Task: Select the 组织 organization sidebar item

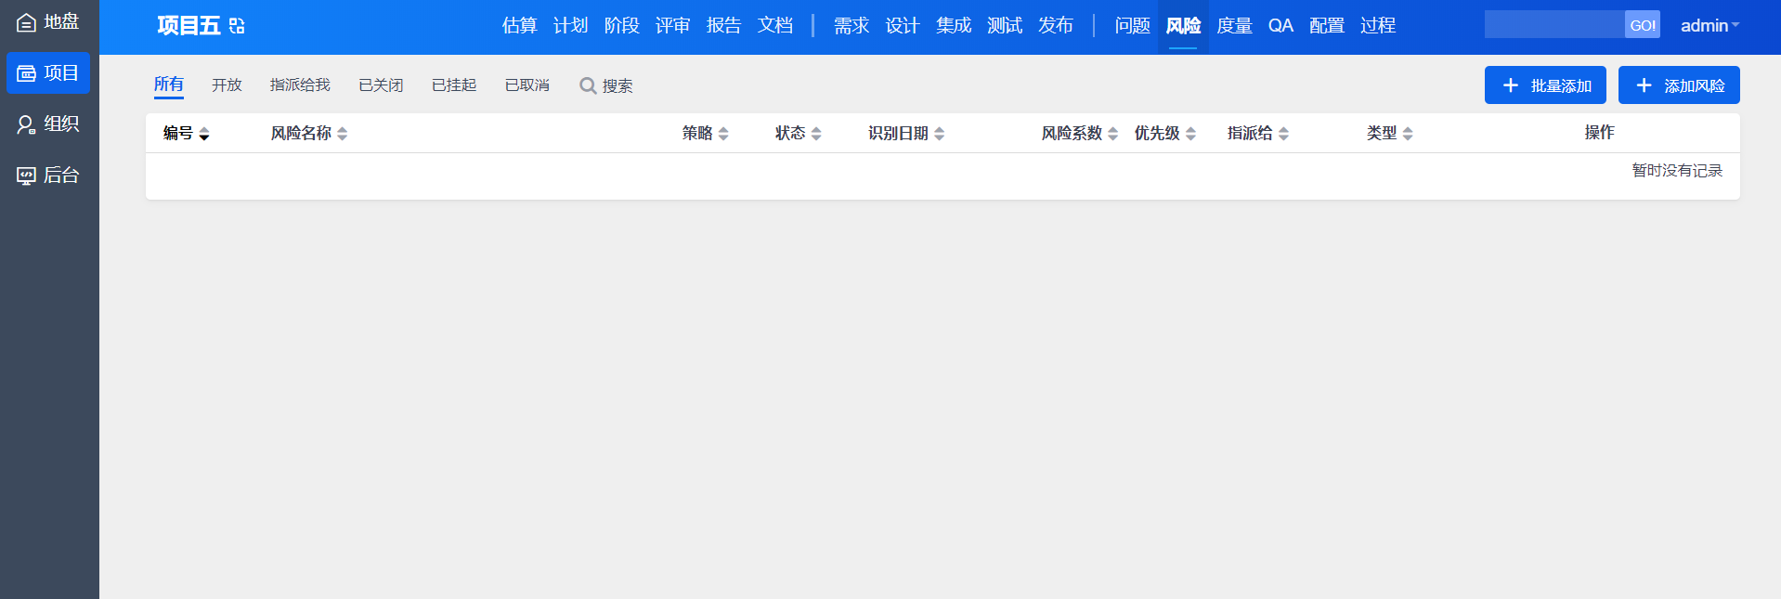Action: point(48,124)
